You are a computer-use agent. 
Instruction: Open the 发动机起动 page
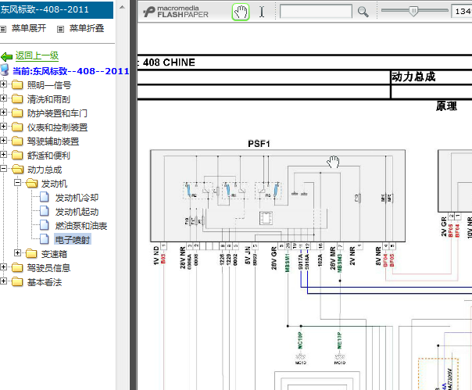tap(77, 212)
